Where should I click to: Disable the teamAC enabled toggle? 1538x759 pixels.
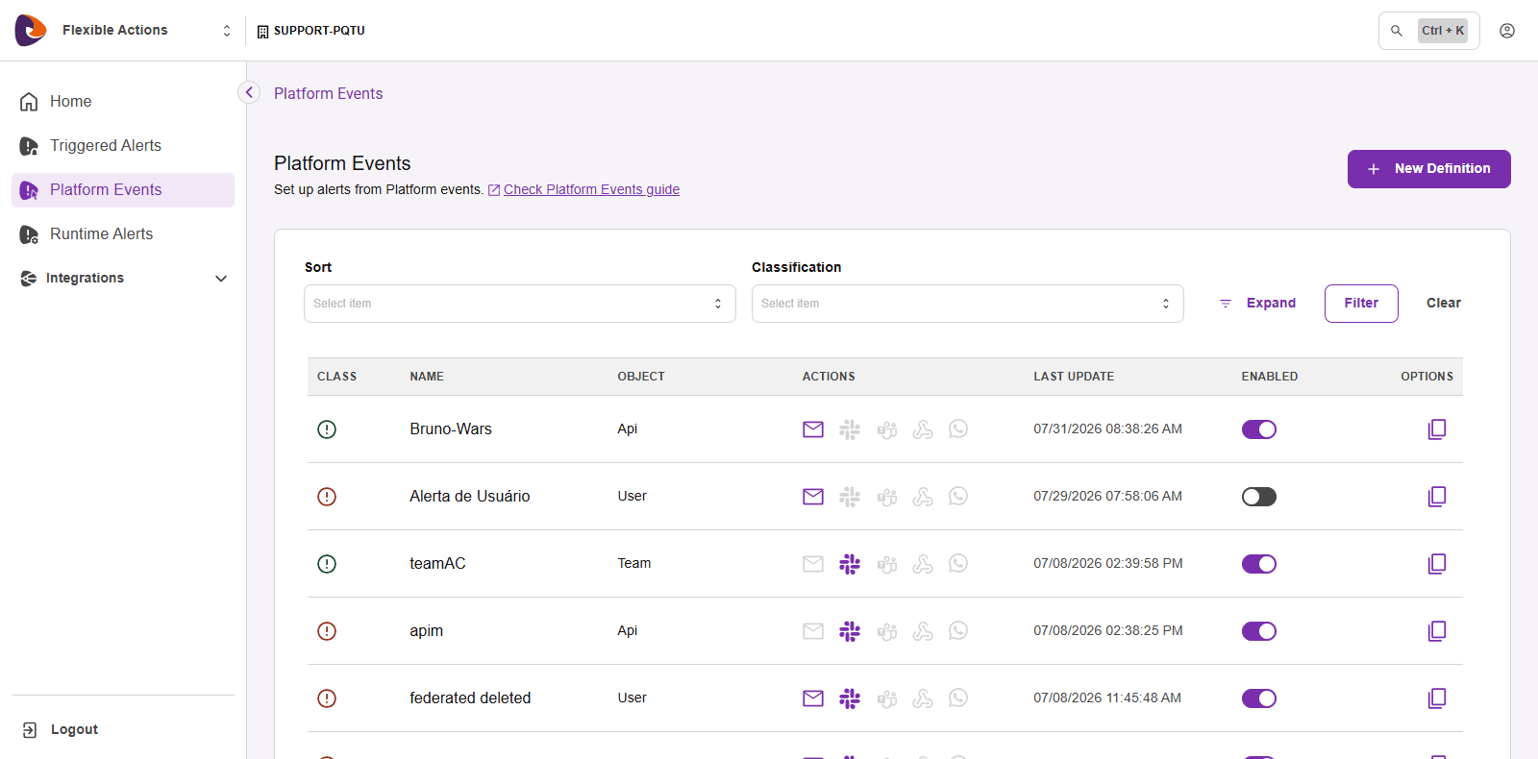click(1259, 564)
